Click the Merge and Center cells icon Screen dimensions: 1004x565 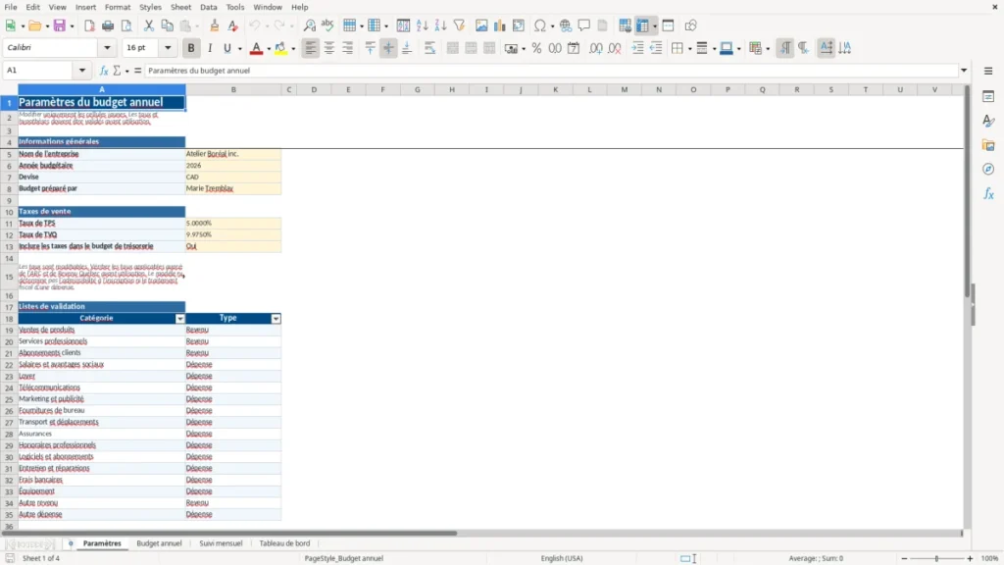452,48
